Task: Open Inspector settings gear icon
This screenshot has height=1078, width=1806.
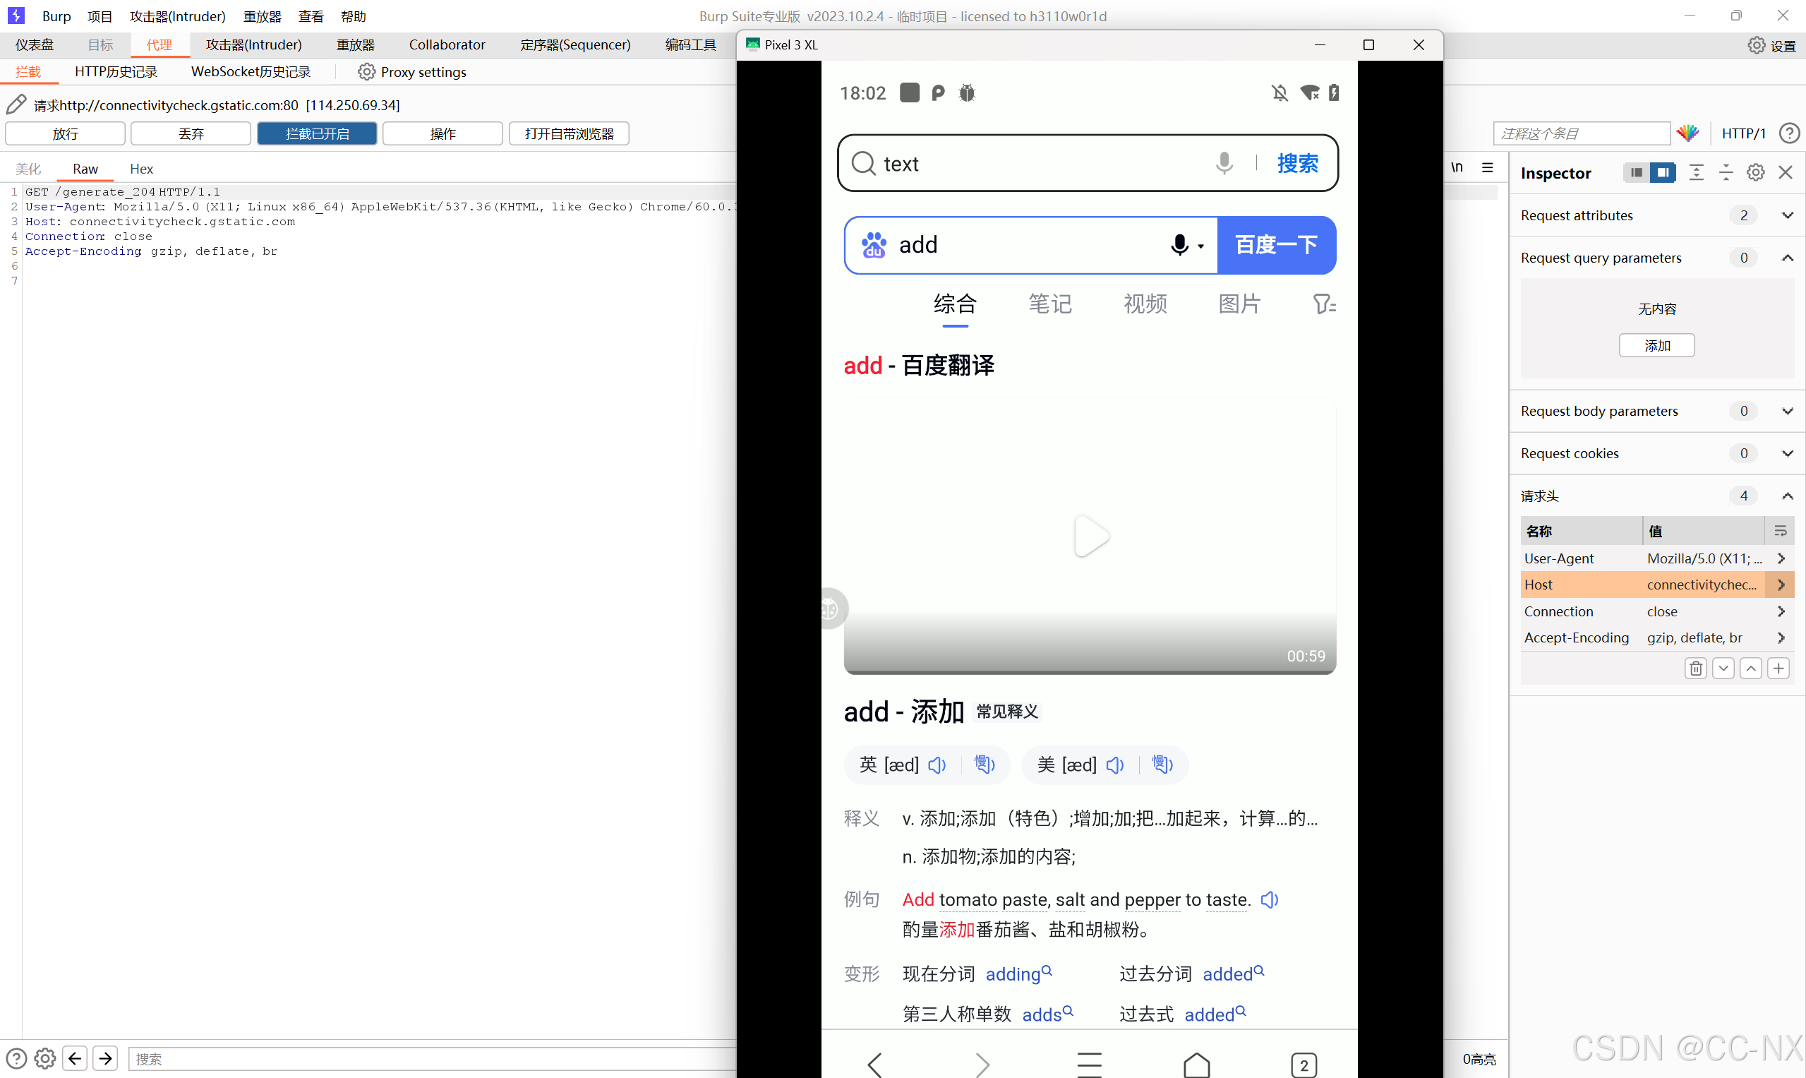Action: coord(1755,172)
